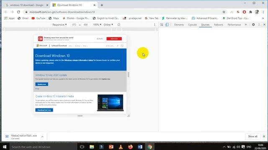Image resolution: width=268 pixels, height=150 pixels.
Task: Click Download tool now button
Action: 44,110
